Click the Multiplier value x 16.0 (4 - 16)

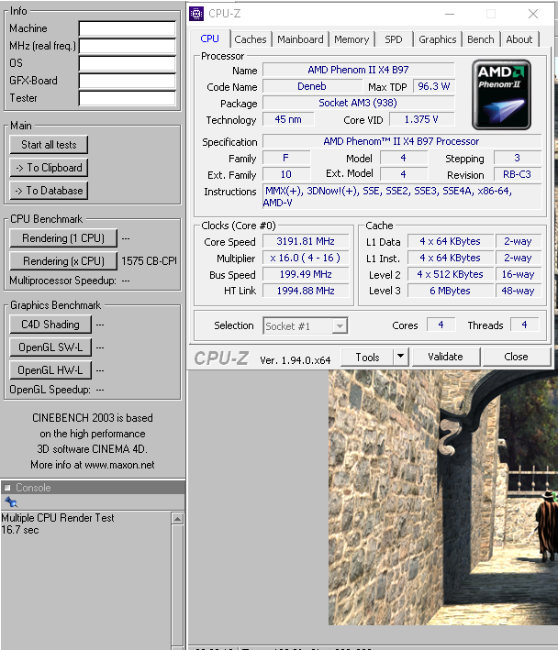306,258
